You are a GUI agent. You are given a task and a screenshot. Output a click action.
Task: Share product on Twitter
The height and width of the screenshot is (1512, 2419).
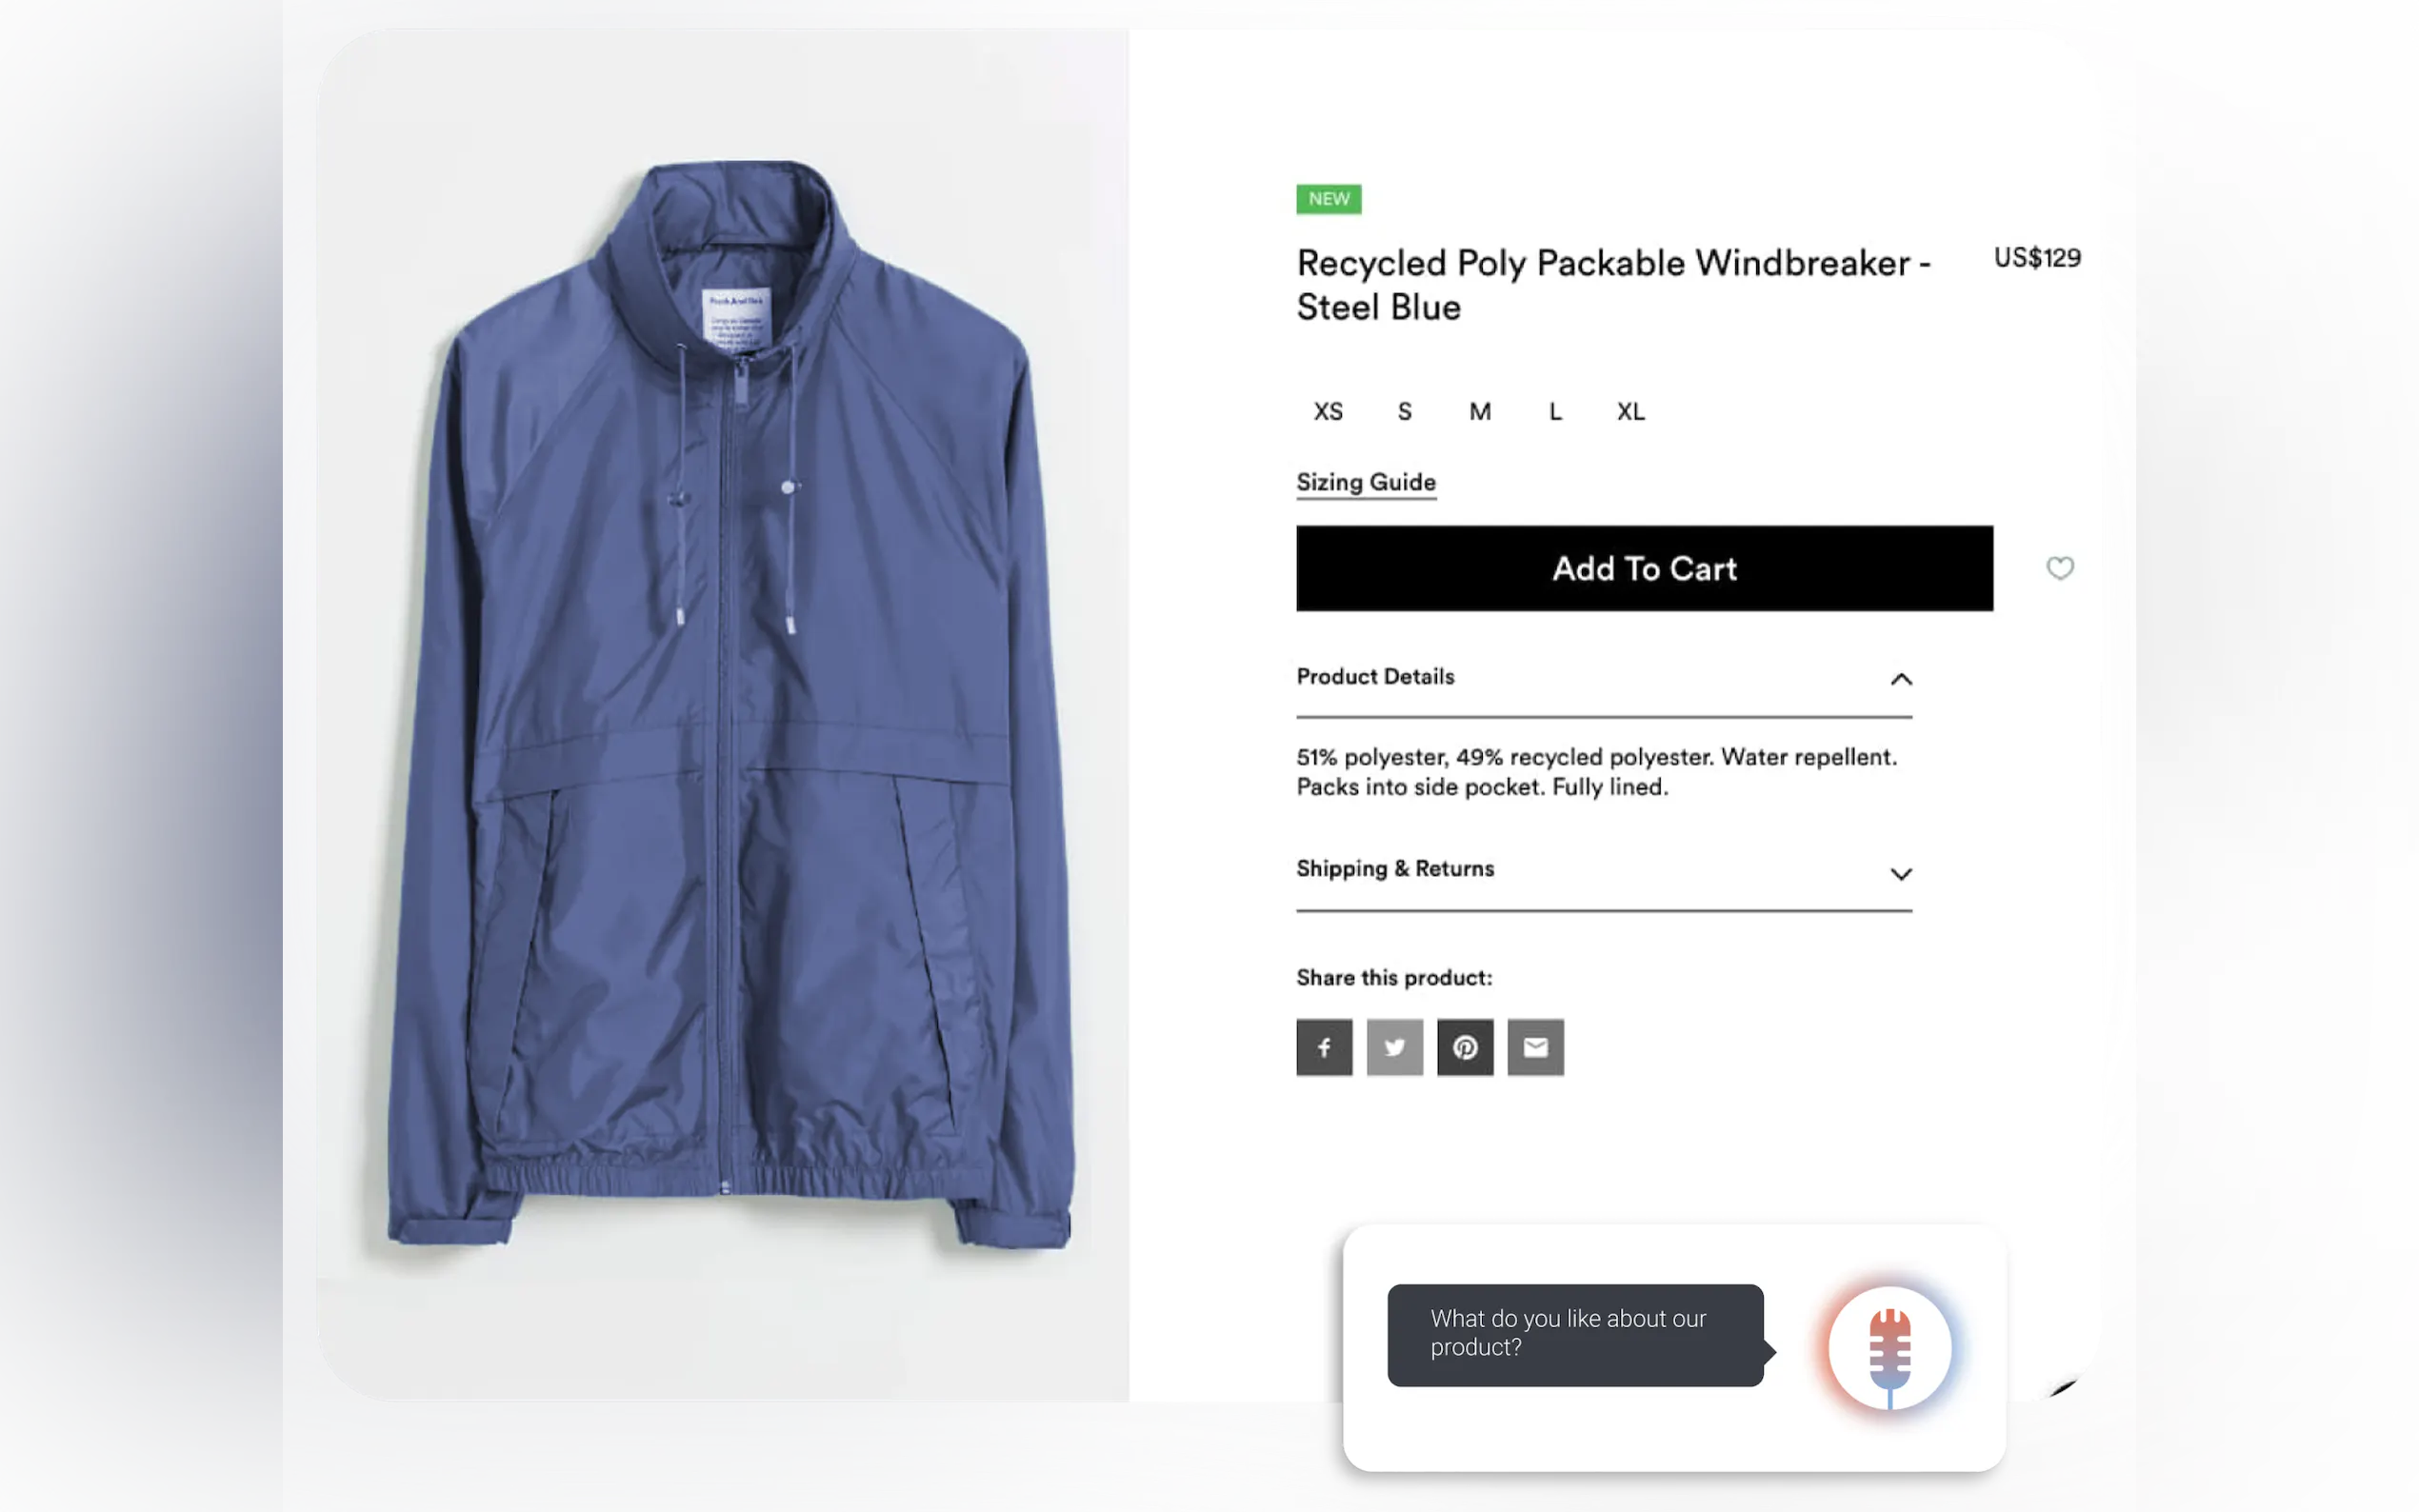pyautogui.click(x=1395, y=1047)
